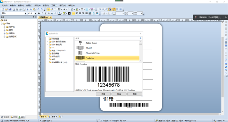Toggle Italic text formatting

[x=42, y=13]
